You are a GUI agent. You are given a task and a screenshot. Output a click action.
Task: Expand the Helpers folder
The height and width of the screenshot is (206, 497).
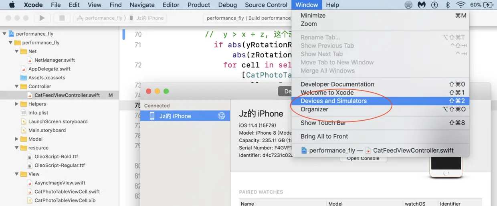click(x=16, y=104)
